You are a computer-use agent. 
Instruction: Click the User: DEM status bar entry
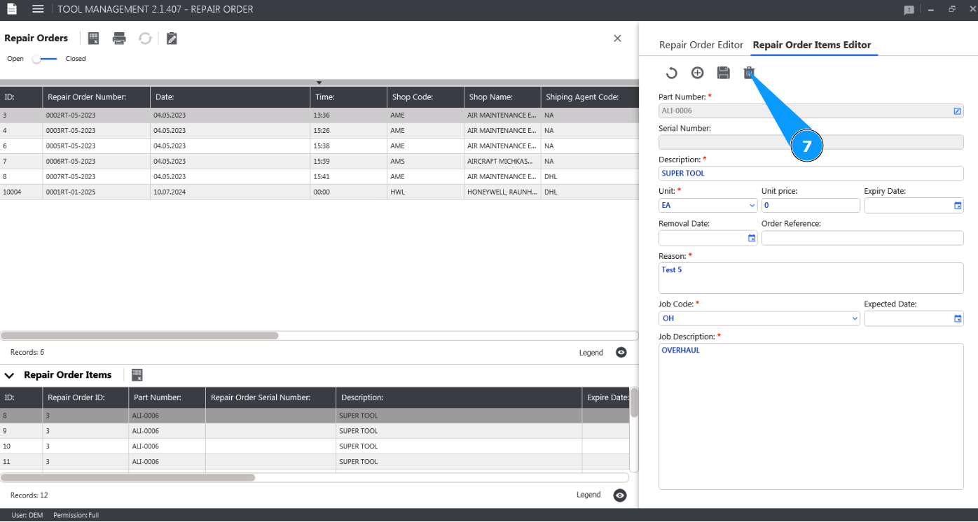pos(27,516)
